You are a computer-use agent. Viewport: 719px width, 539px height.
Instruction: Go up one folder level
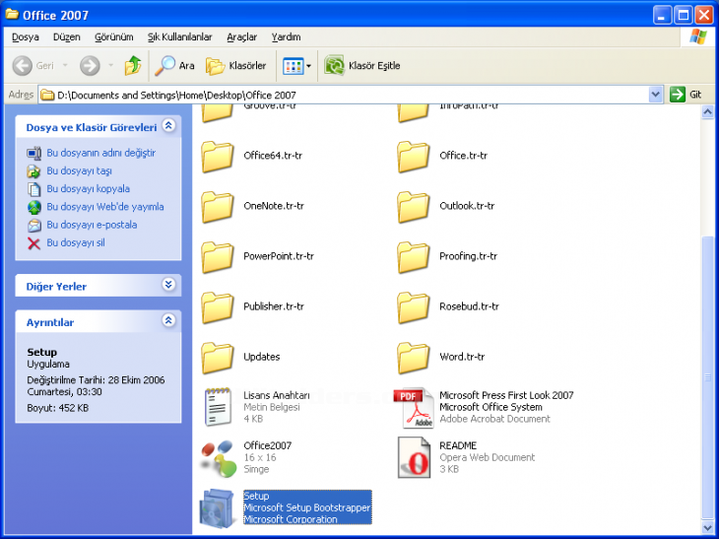pyautogui.click(x=133, y=66)
